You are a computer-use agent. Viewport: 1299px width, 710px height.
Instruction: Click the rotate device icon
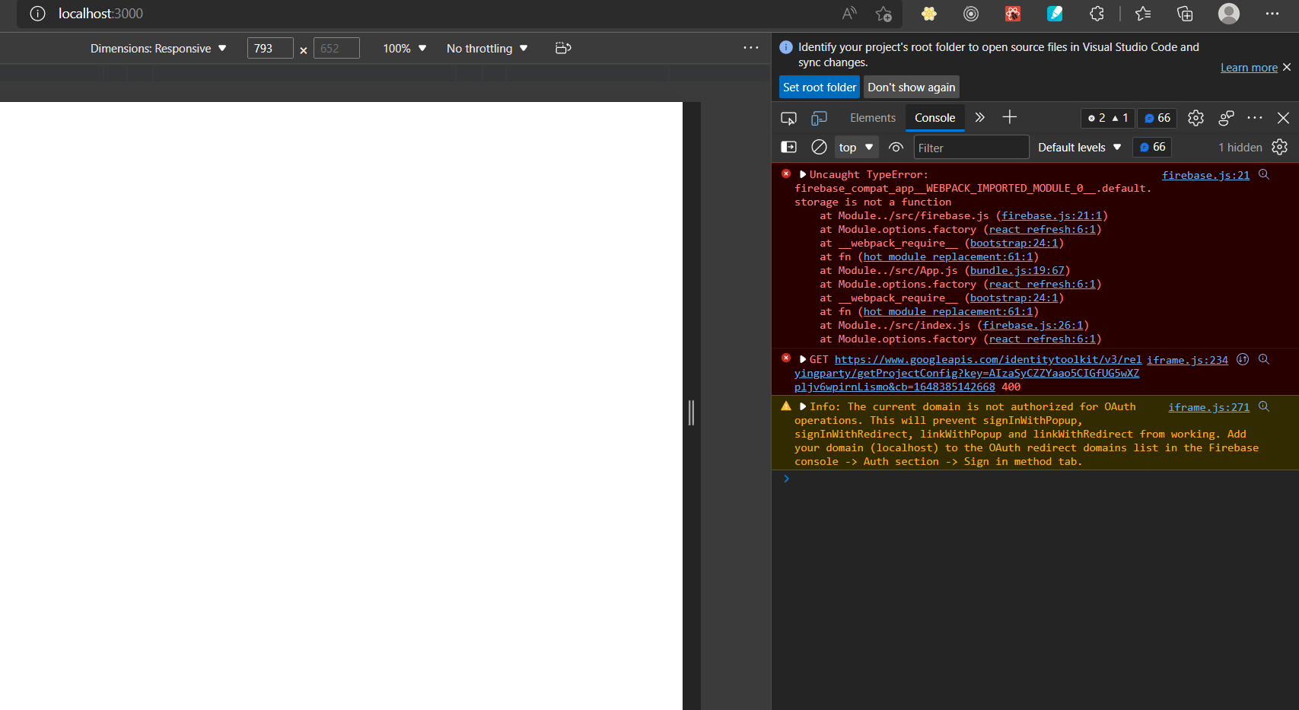pyautogui.click(x=563, y=48)
